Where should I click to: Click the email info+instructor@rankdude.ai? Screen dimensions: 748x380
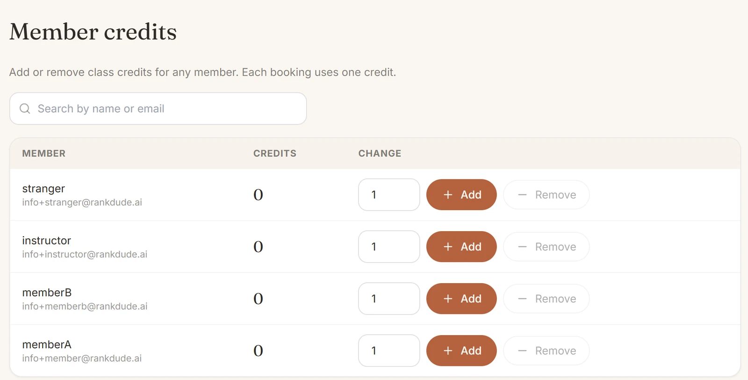tap(85, 254)
